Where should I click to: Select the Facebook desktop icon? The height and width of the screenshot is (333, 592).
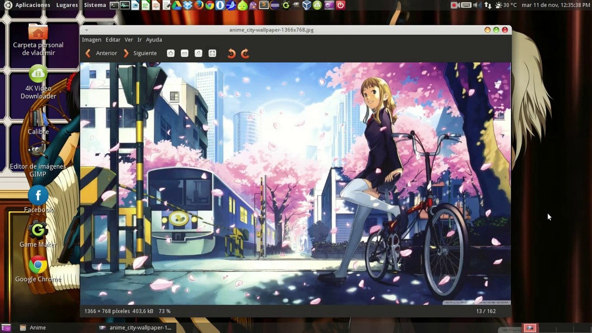[x=38, y=199]
